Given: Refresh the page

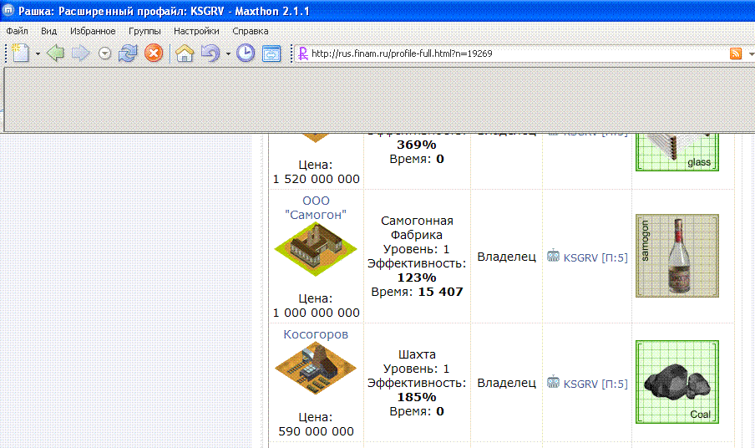Looking at the screenshot, I should 128,53.
